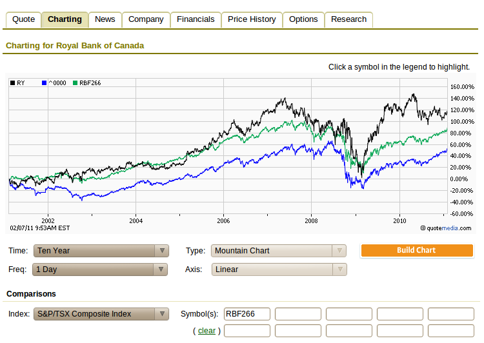Click the quotemedia.com credit link
The height and width of the screenshot is (343, 484).
(446, 228)
